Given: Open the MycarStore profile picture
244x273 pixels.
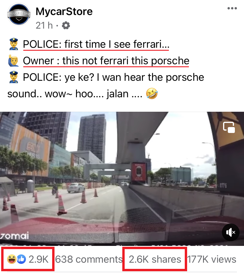Looking at the screenshot, I should 19,14.
